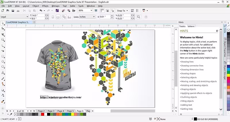Screen dimensions: 230x122
Task: Select the Artistic Media tool
Action: (3, 51)
